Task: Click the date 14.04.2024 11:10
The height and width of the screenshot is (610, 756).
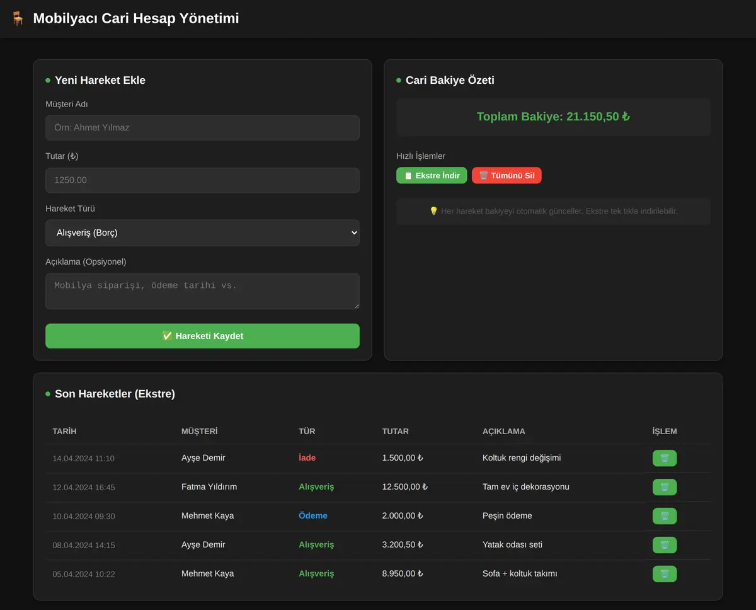Action: [x=83, y=459]
